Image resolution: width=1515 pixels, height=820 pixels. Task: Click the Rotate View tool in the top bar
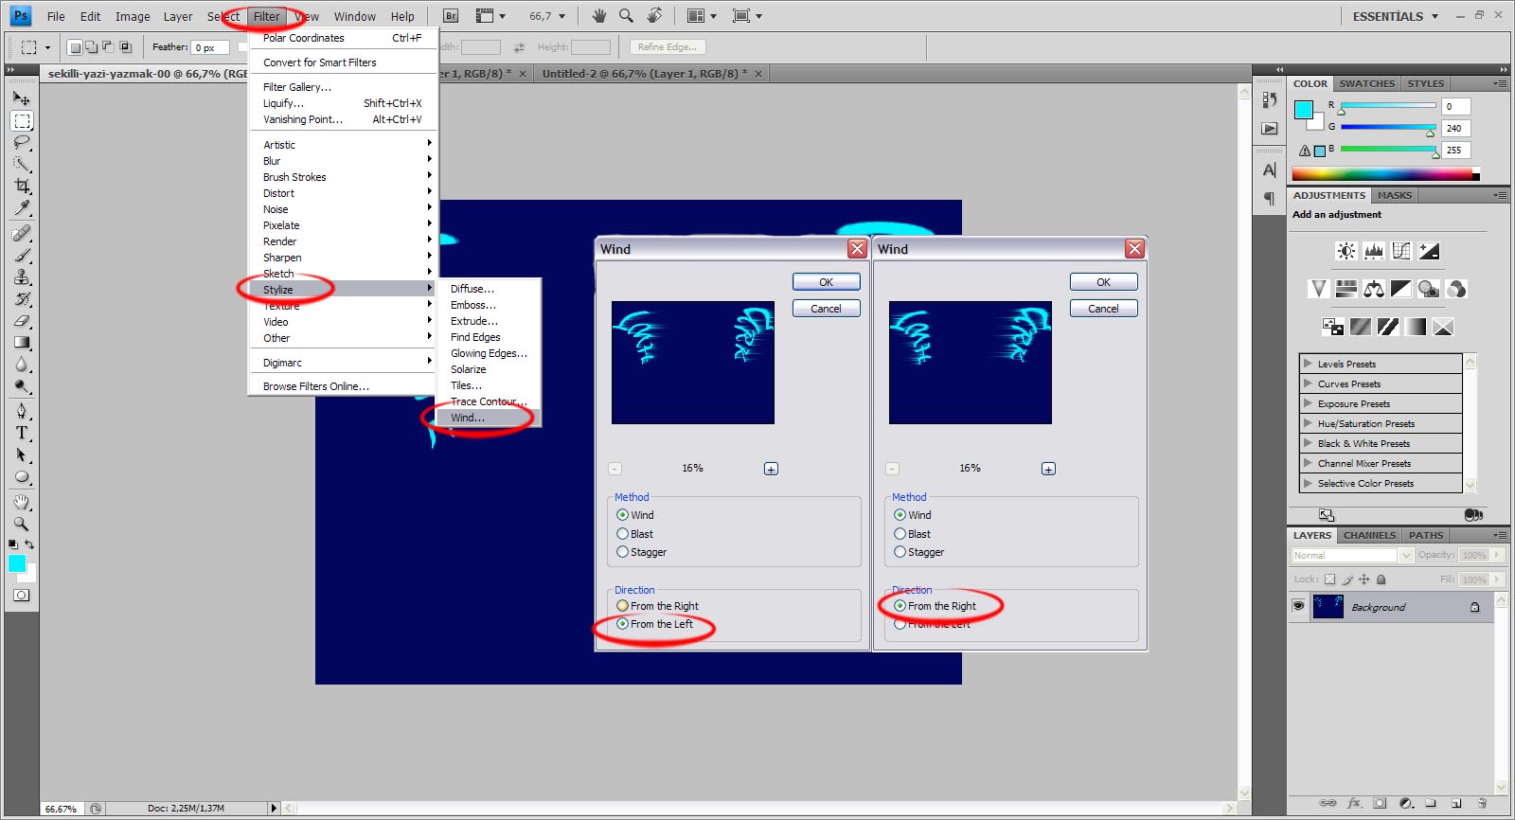coord(654,15)
